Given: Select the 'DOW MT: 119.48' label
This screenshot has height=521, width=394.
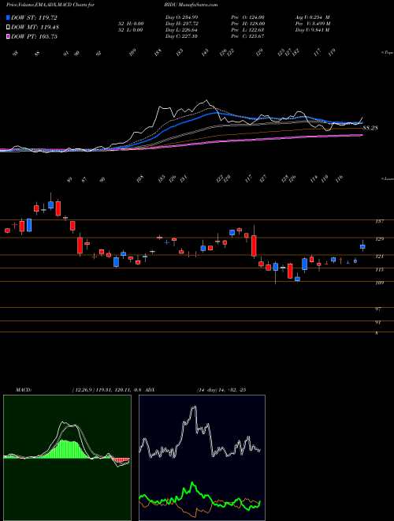Looking at the screenshot, I should point(35,27).
